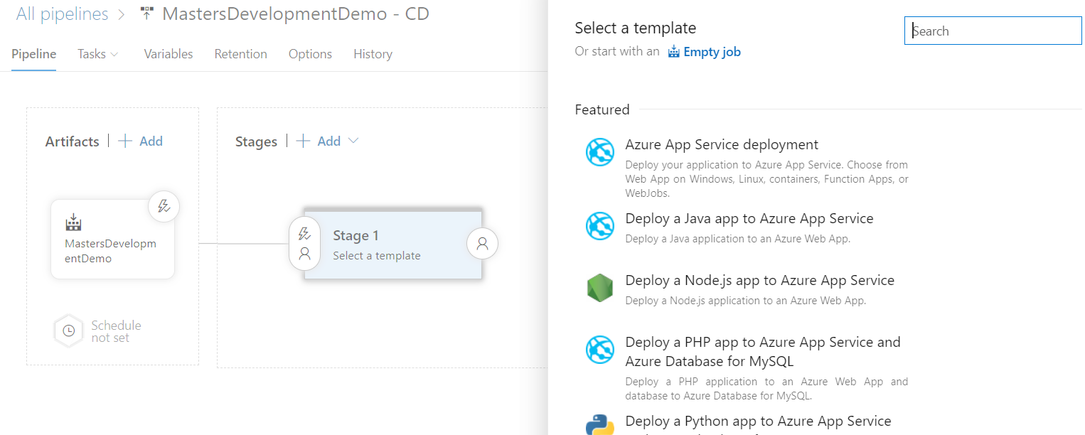Open the Options tab

[310, 54]
